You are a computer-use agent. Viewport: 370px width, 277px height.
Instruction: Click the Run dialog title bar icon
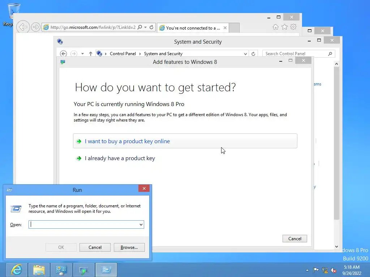coord(9,190)
